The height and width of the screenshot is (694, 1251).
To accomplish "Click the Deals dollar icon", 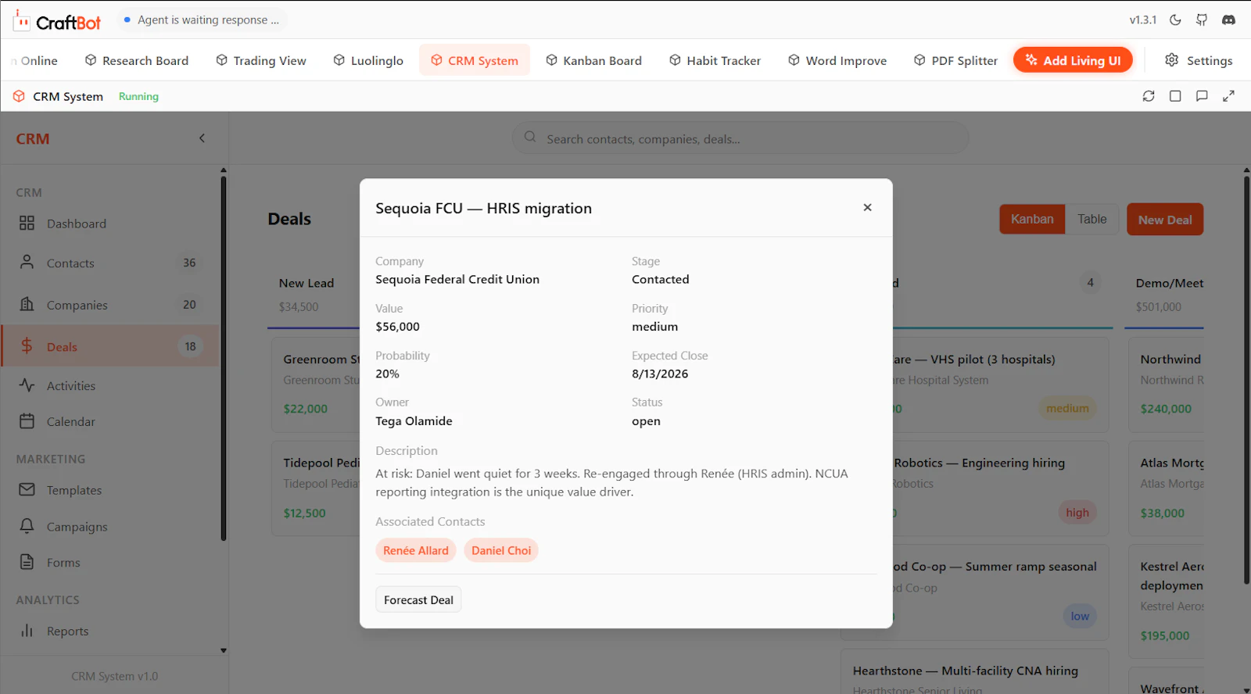I will tap(27, 345).
